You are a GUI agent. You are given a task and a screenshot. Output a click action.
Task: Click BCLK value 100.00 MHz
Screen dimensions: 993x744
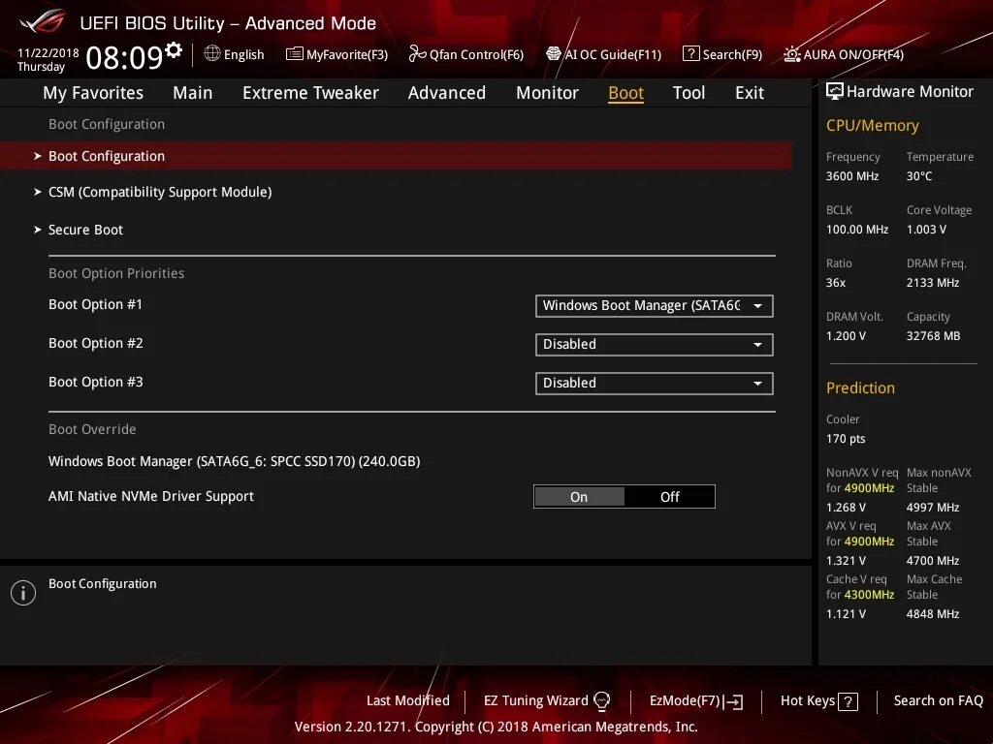(x=857, y=229)
